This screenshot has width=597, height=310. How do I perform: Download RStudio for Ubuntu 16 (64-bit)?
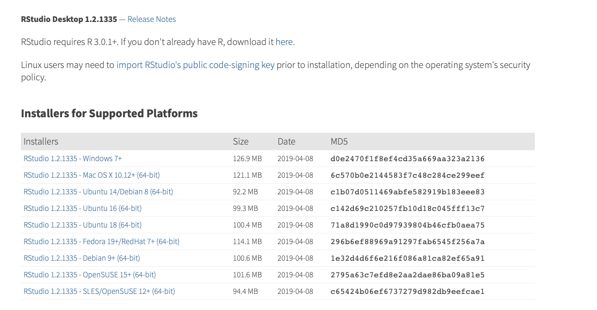[82, 208]
